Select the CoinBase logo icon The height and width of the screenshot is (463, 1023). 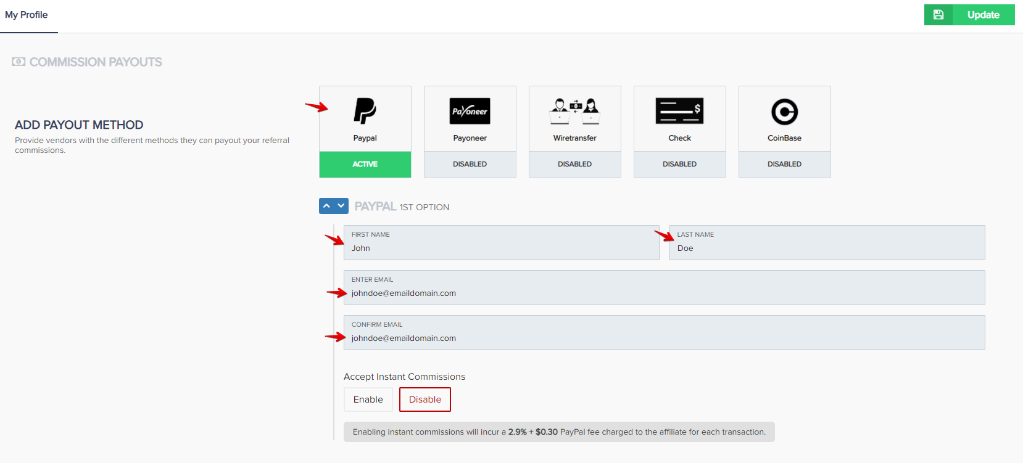pyautogui.click(x=784, y=112)
